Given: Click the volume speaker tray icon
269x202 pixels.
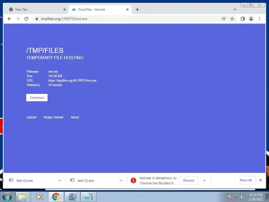Looking at the screenshot, I should tap(242, 197).
